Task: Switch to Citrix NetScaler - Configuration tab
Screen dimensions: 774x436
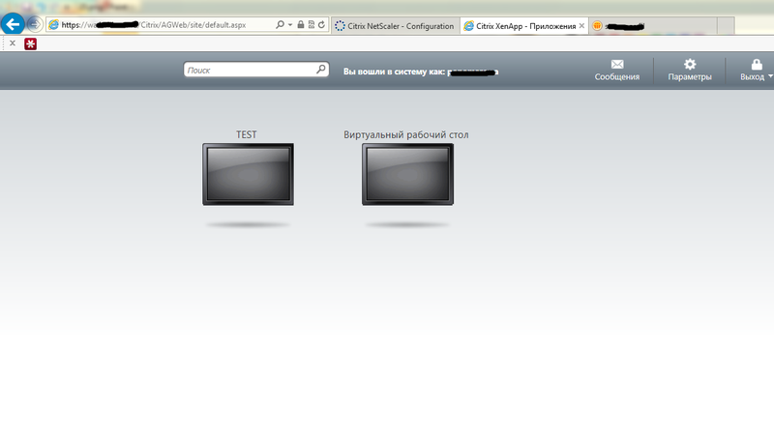Action: tap(396, 26)
